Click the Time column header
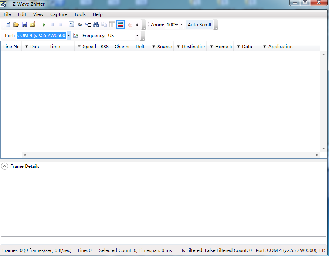The image size is (329, 256). 61,46
